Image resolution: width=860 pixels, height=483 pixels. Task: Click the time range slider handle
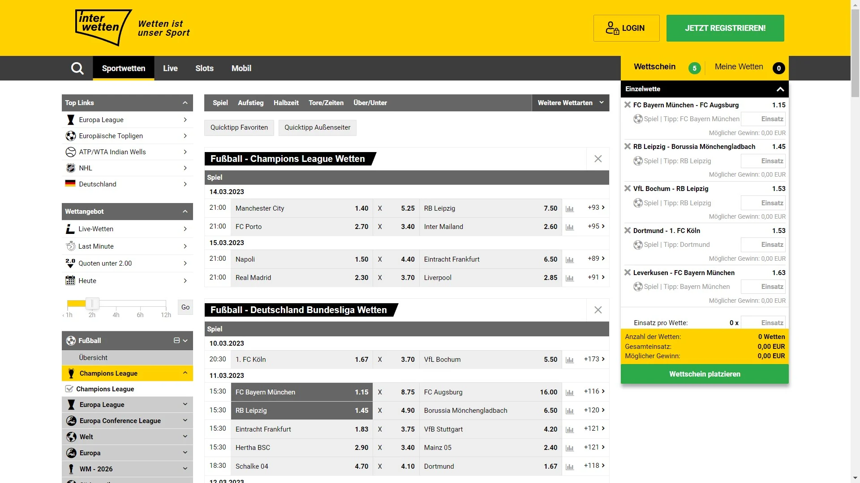click(92, 304)
